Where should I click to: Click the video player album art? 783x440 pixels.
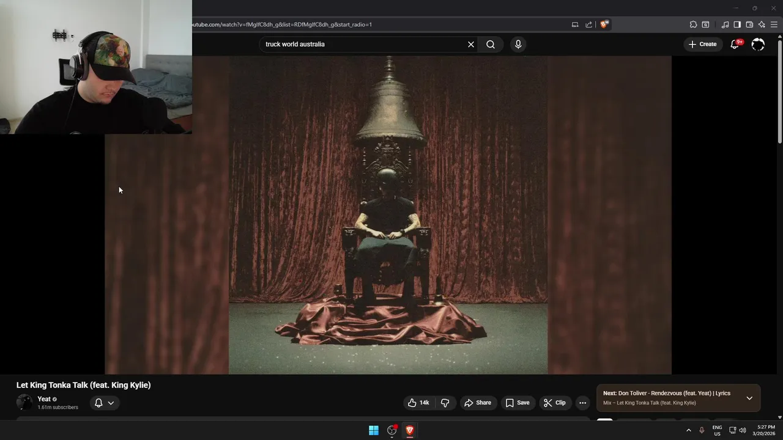(x=388, y=215)
